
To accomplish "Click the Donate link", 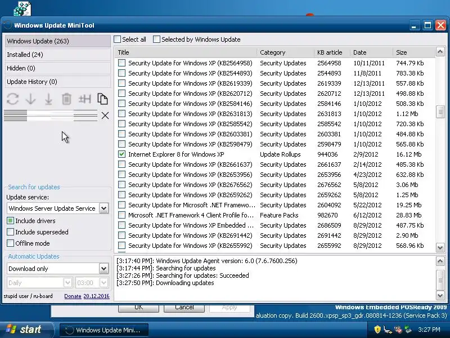I will (x=73, y=296).
